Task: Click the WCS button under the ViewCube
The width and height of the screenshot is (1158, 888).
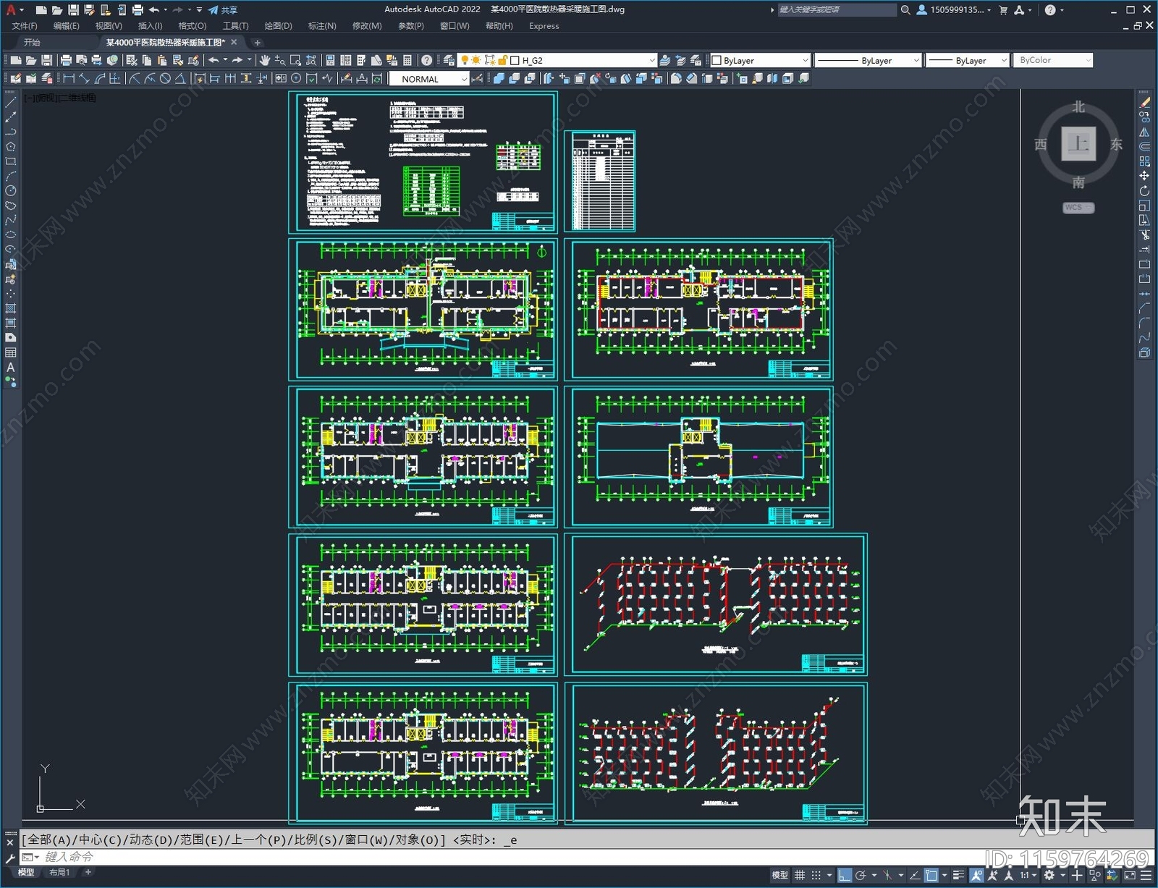Action: (1078, 208)
